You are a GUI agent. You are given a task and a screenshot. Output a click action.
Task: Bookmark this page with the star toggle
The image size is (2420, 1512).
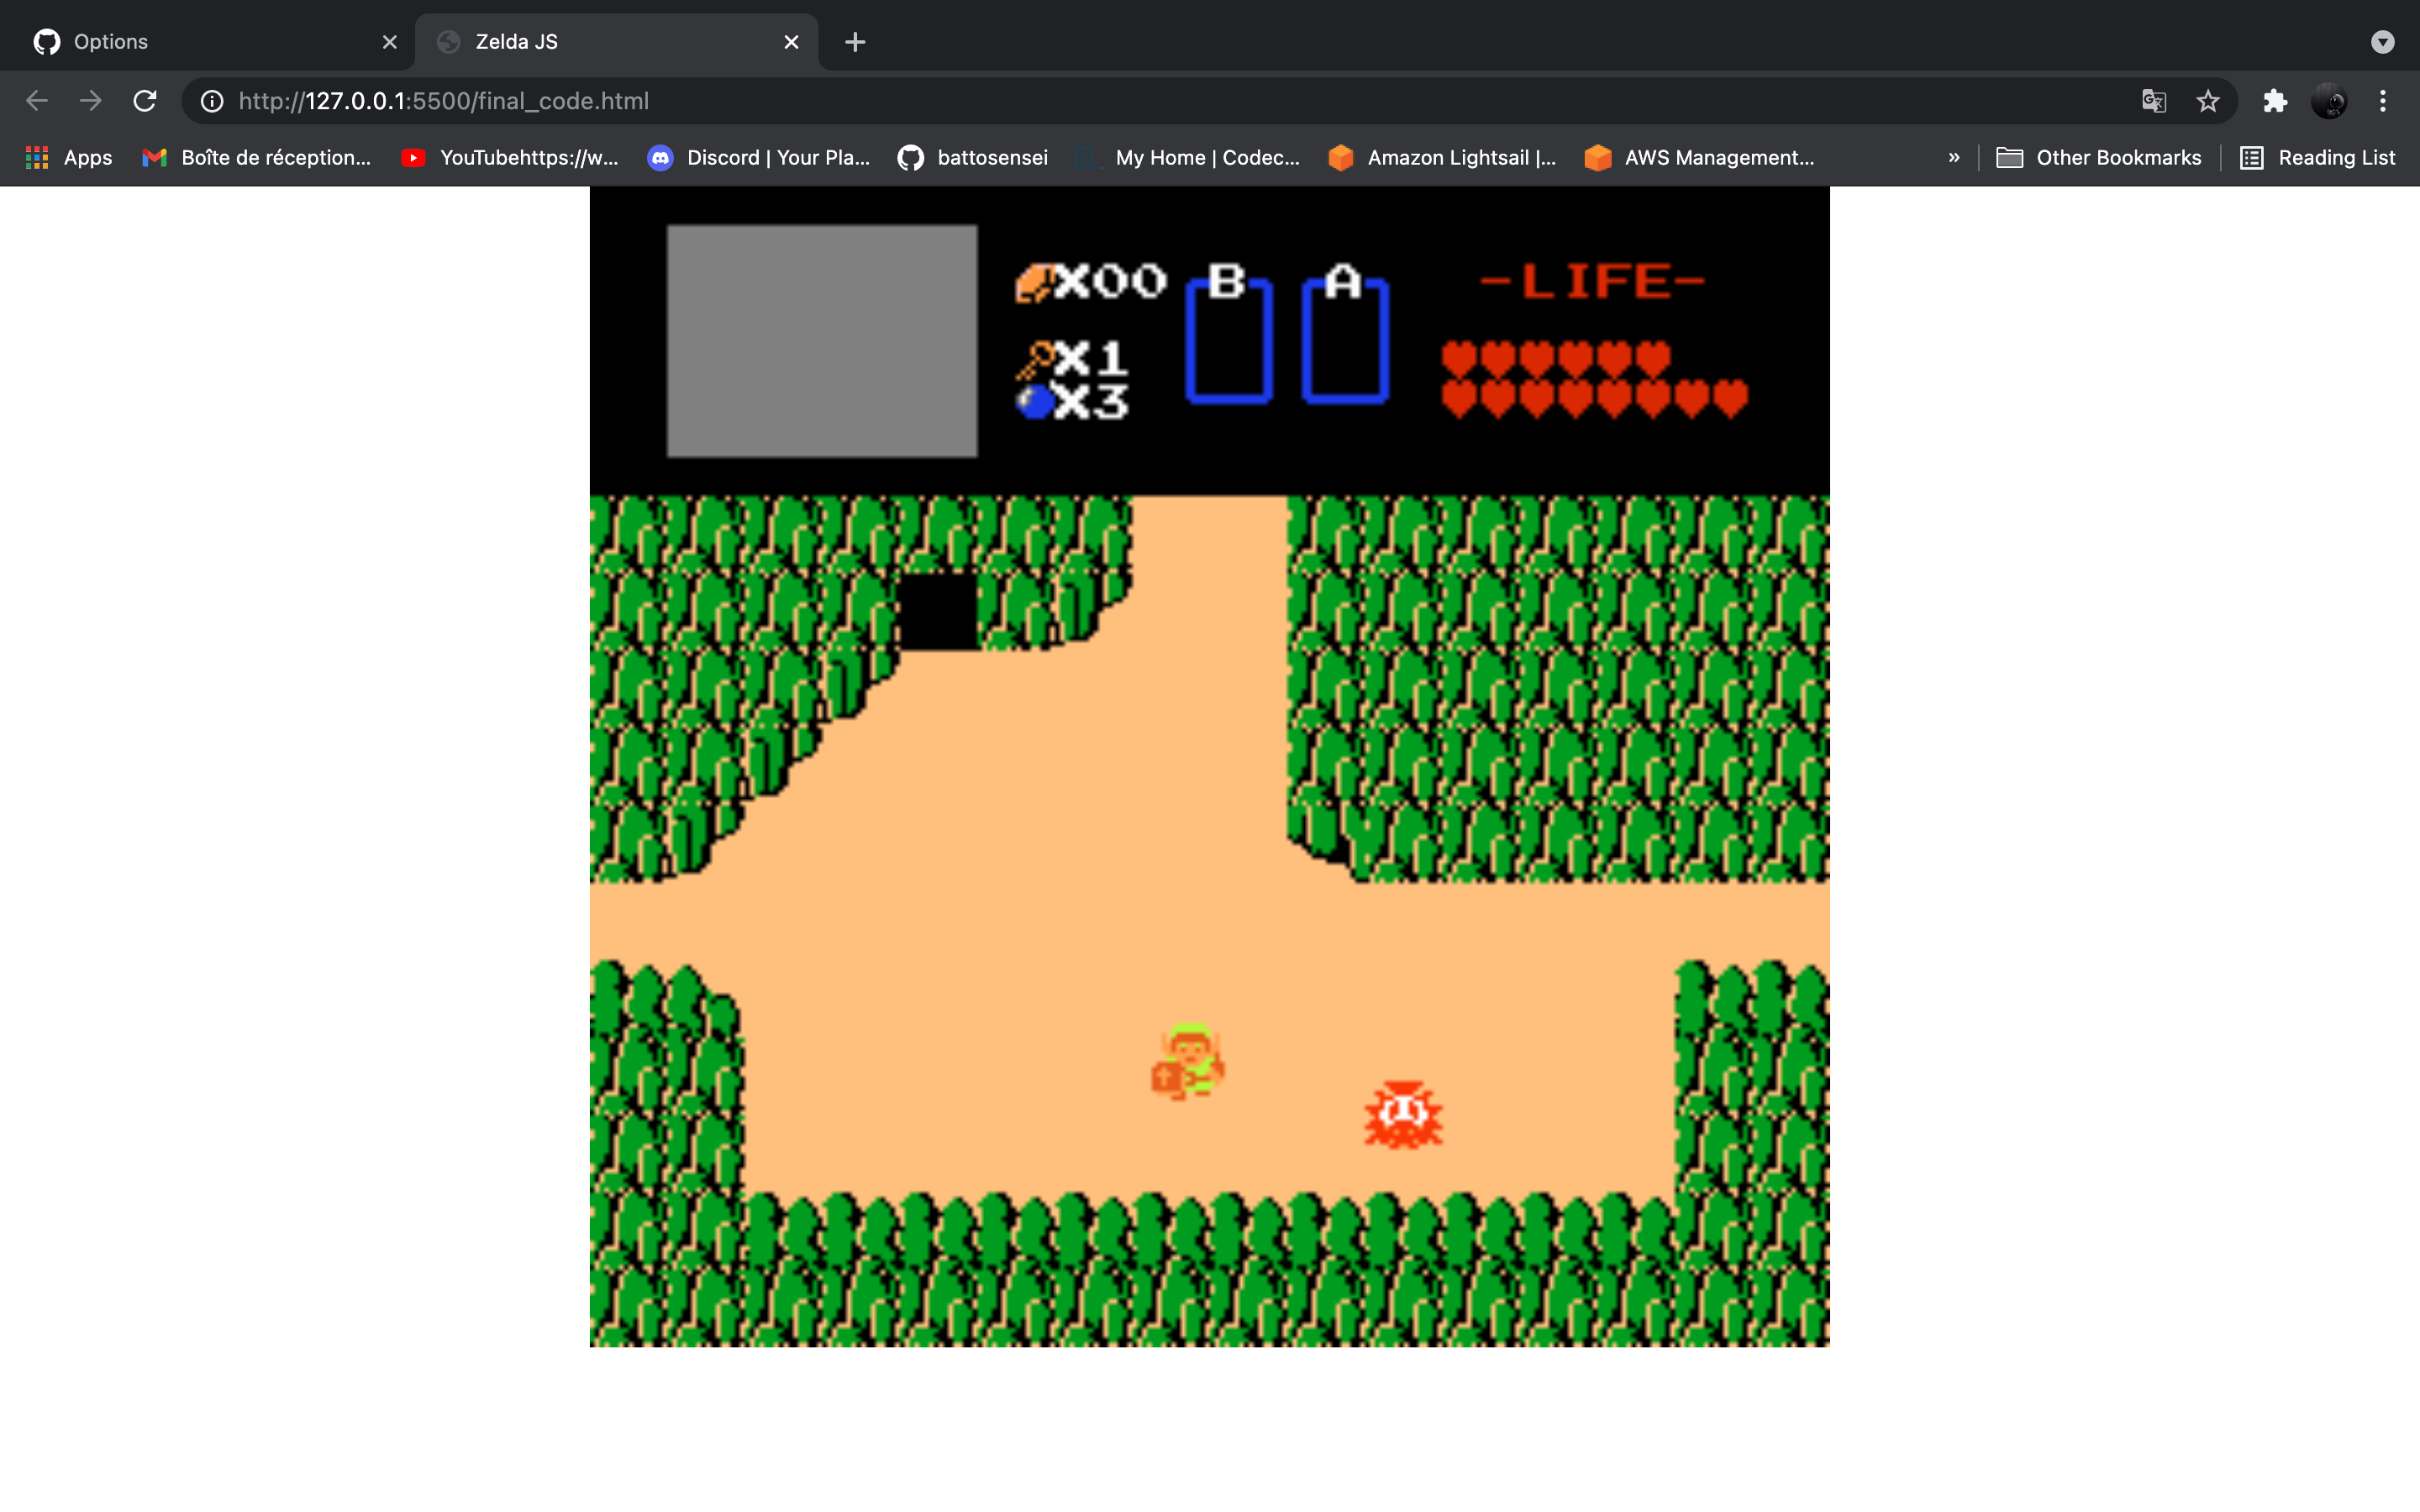point(2207,100)
